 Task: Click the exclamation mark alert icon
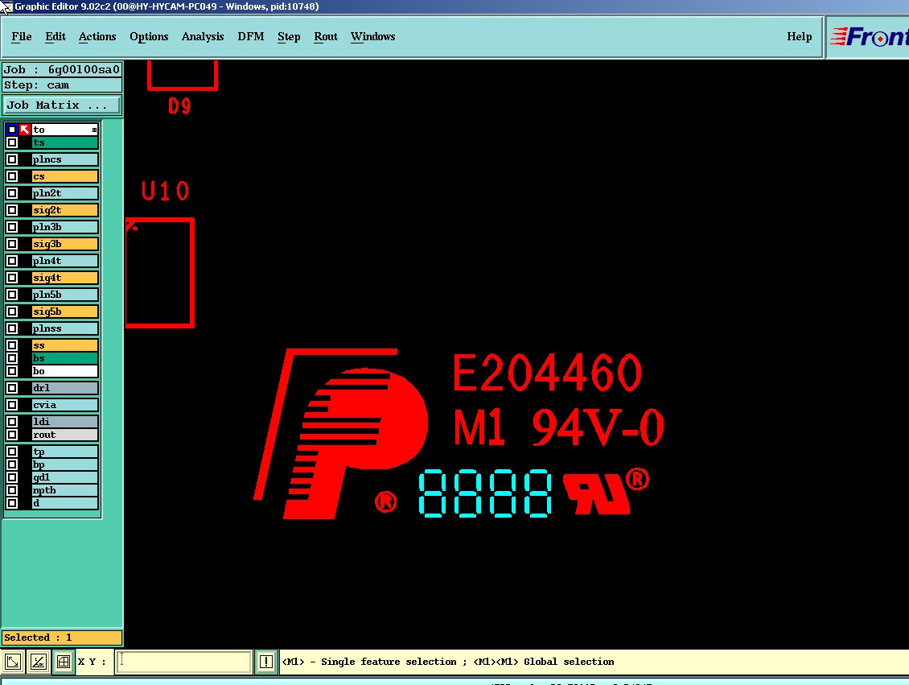click(266, 661)
